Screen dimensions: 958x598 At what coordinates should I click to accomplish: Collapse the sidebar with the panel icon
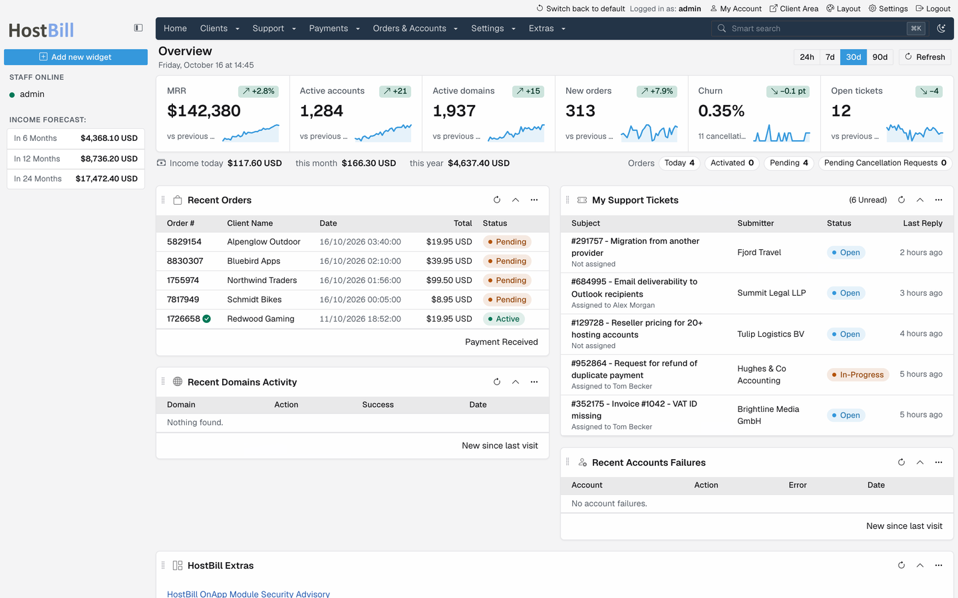click(138, 28)
